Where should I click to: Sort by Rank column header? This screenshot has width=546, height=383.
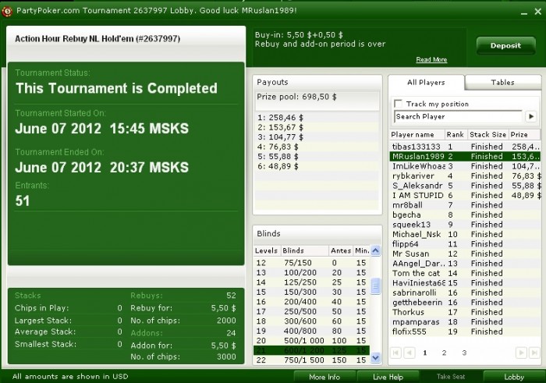point(456,134)
